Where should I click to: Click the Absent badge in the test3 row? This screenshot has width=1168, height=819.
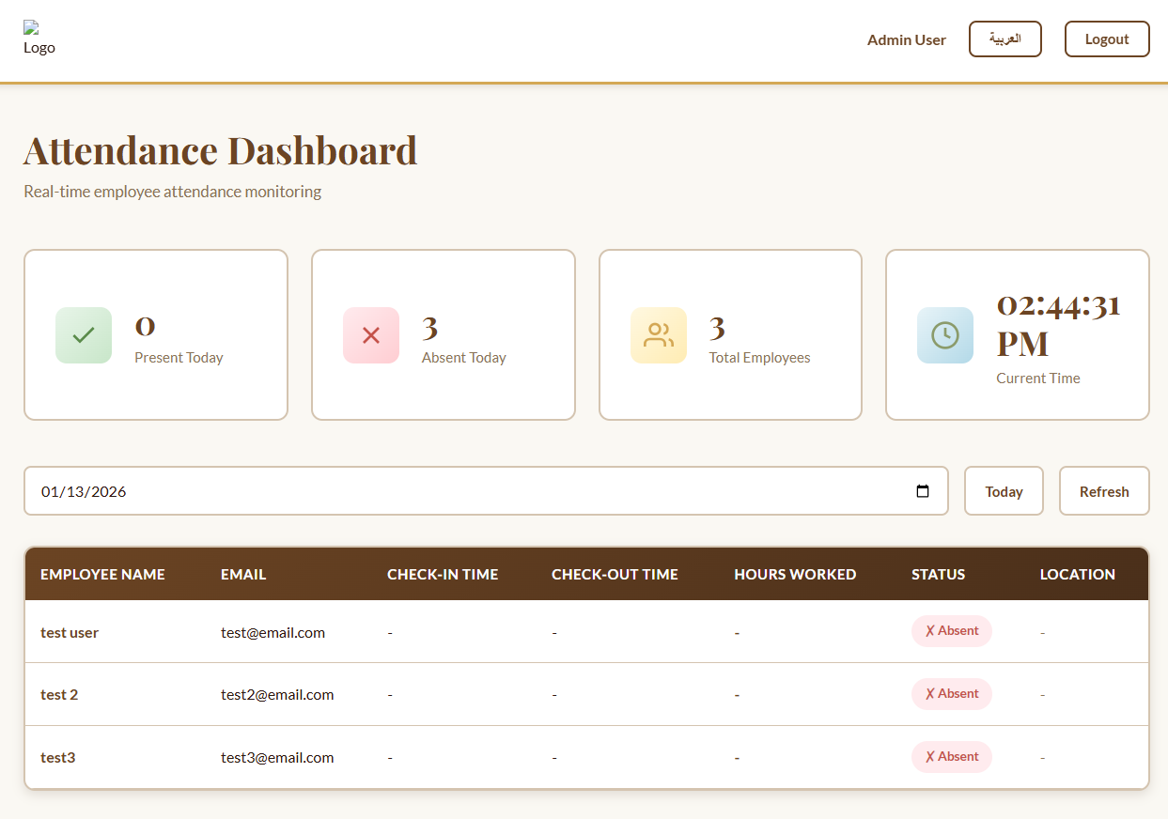952,757
